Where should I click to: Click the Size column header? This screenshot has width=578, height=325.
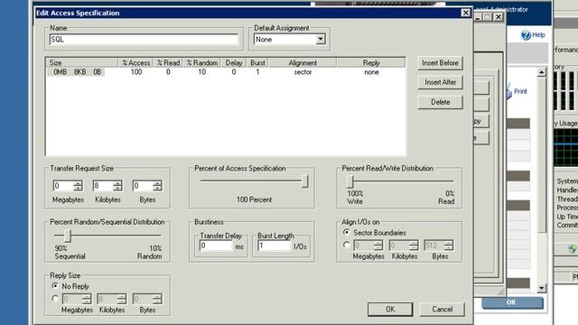click(82, 63)
